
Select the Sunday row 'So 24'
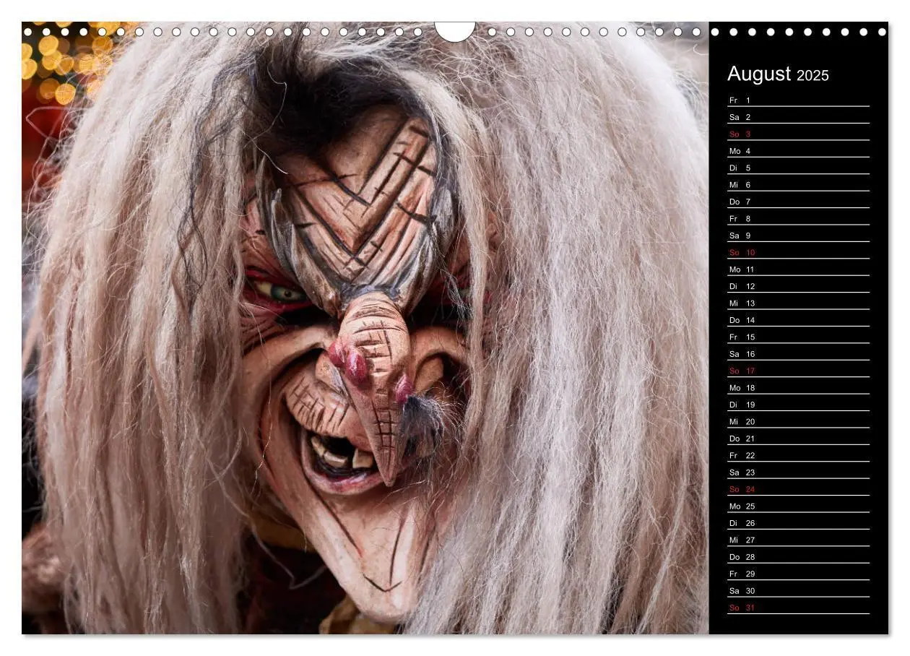click(x=798, y=489)
